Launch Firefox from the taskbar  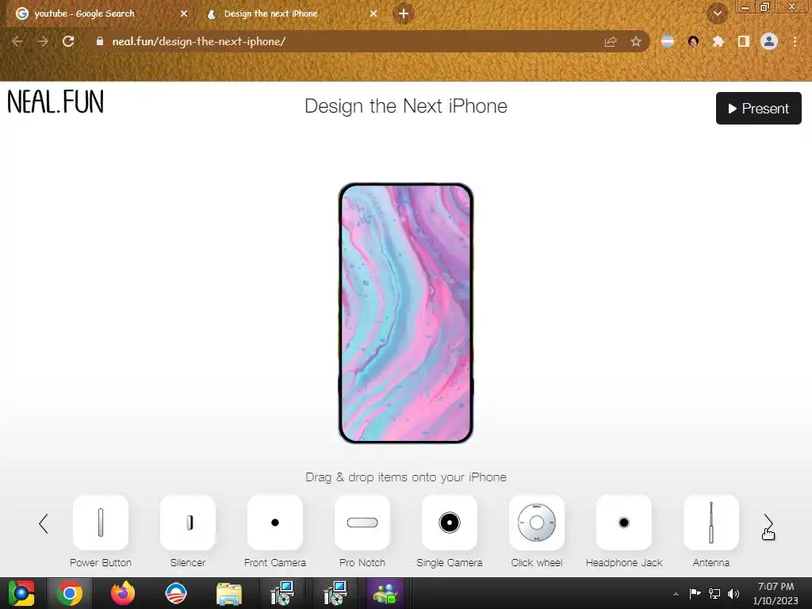[x=123, y=593]
